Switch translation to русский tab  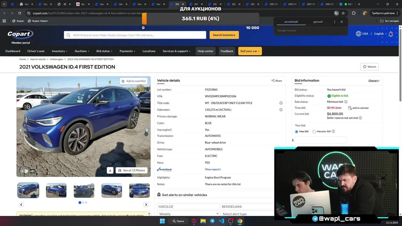[318, 22]
